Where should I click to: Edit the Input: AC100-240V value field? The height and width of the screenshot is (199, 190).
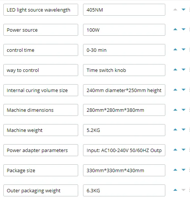[124, 150]
